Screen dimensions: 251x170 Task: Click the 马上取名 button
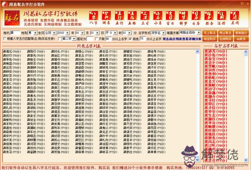click(210, 33)
